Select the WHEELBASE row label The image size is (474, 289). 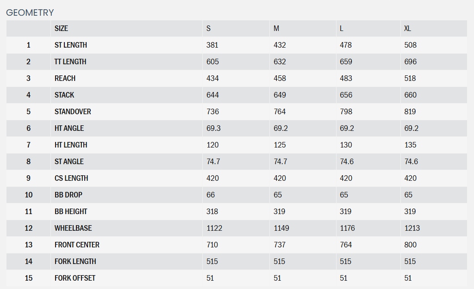click(x=73, y=228)
